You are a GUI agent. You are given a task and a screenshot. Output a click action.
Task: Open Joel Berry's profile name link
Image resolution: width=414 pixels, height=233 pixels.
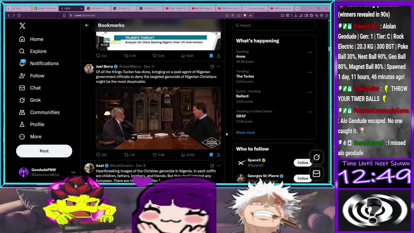pyautogui.click(x=104, y=66)
